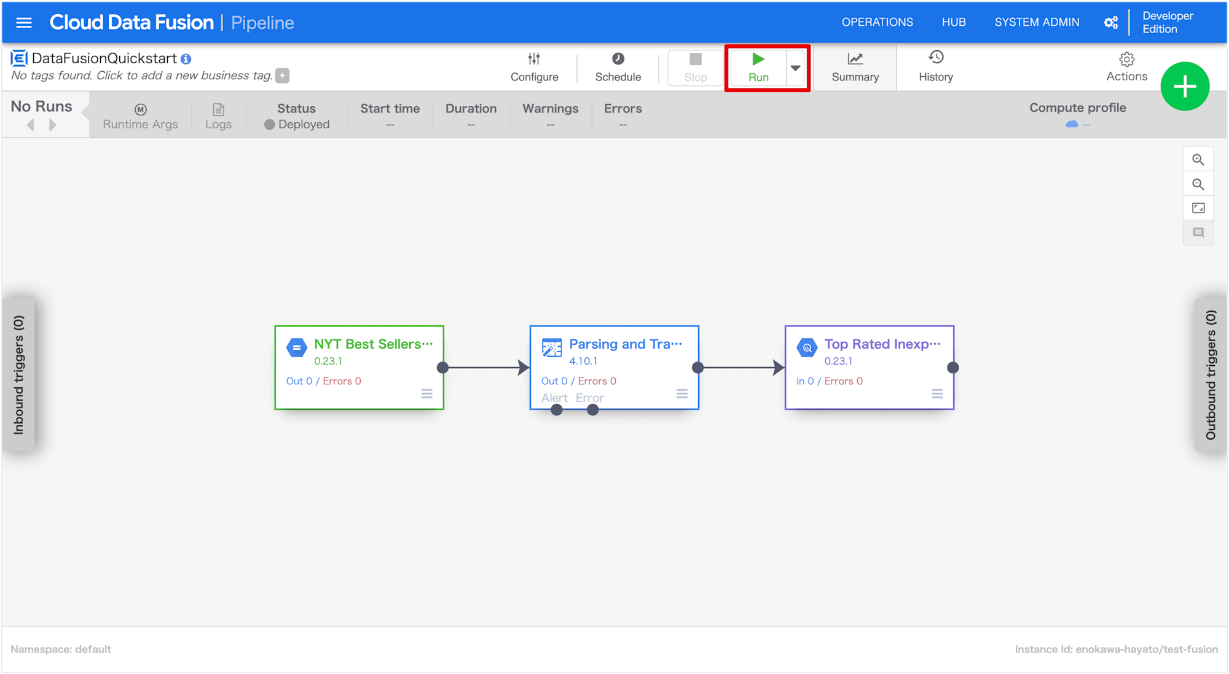Fit pipeline to screen icon
Image resolution: width=1229 pixels, height=674 pixels.
(1198, 208)
